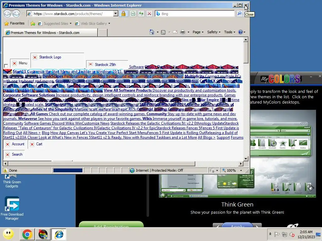Open the smiley face Start button
Screen dimensions: 322x241
(8, 234)
